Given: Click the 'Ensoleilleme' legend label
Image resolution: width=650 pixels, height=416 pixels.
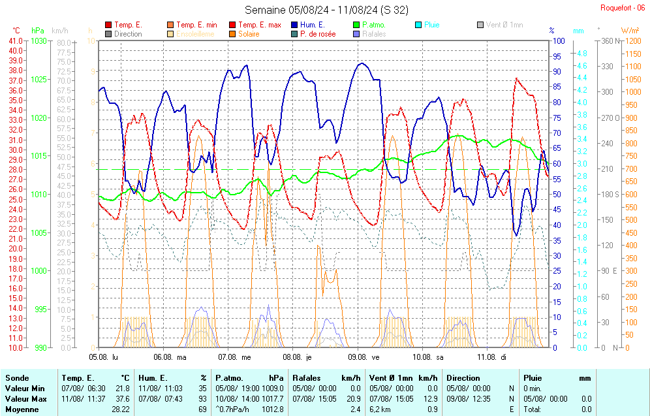Looking at the screenshot, I should [x=195, y=34].
